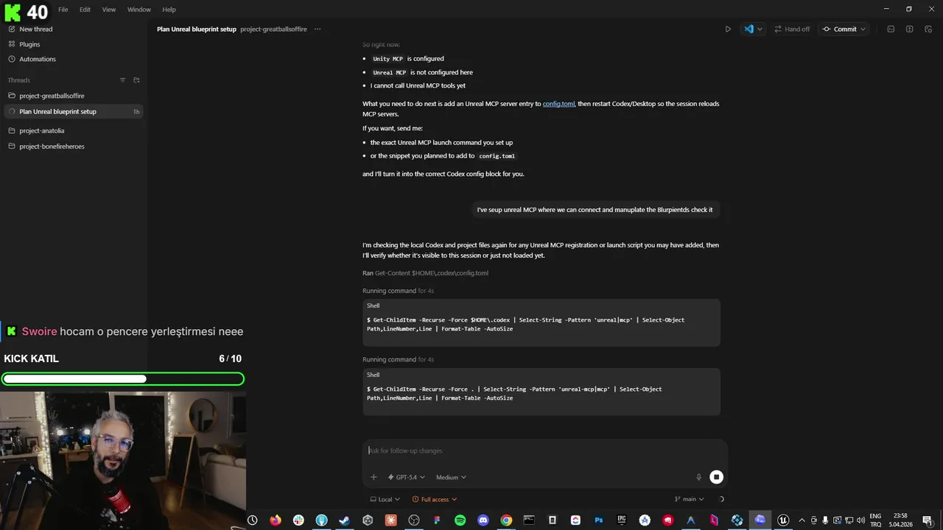Open Chrome from the taskbar

pyautogui.click(x=506, y=520)
